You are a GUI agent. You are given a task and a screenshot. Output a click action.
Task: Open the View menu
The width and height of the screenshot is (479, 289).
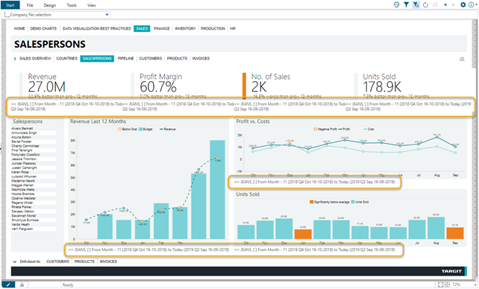click(x=91, y=5)
